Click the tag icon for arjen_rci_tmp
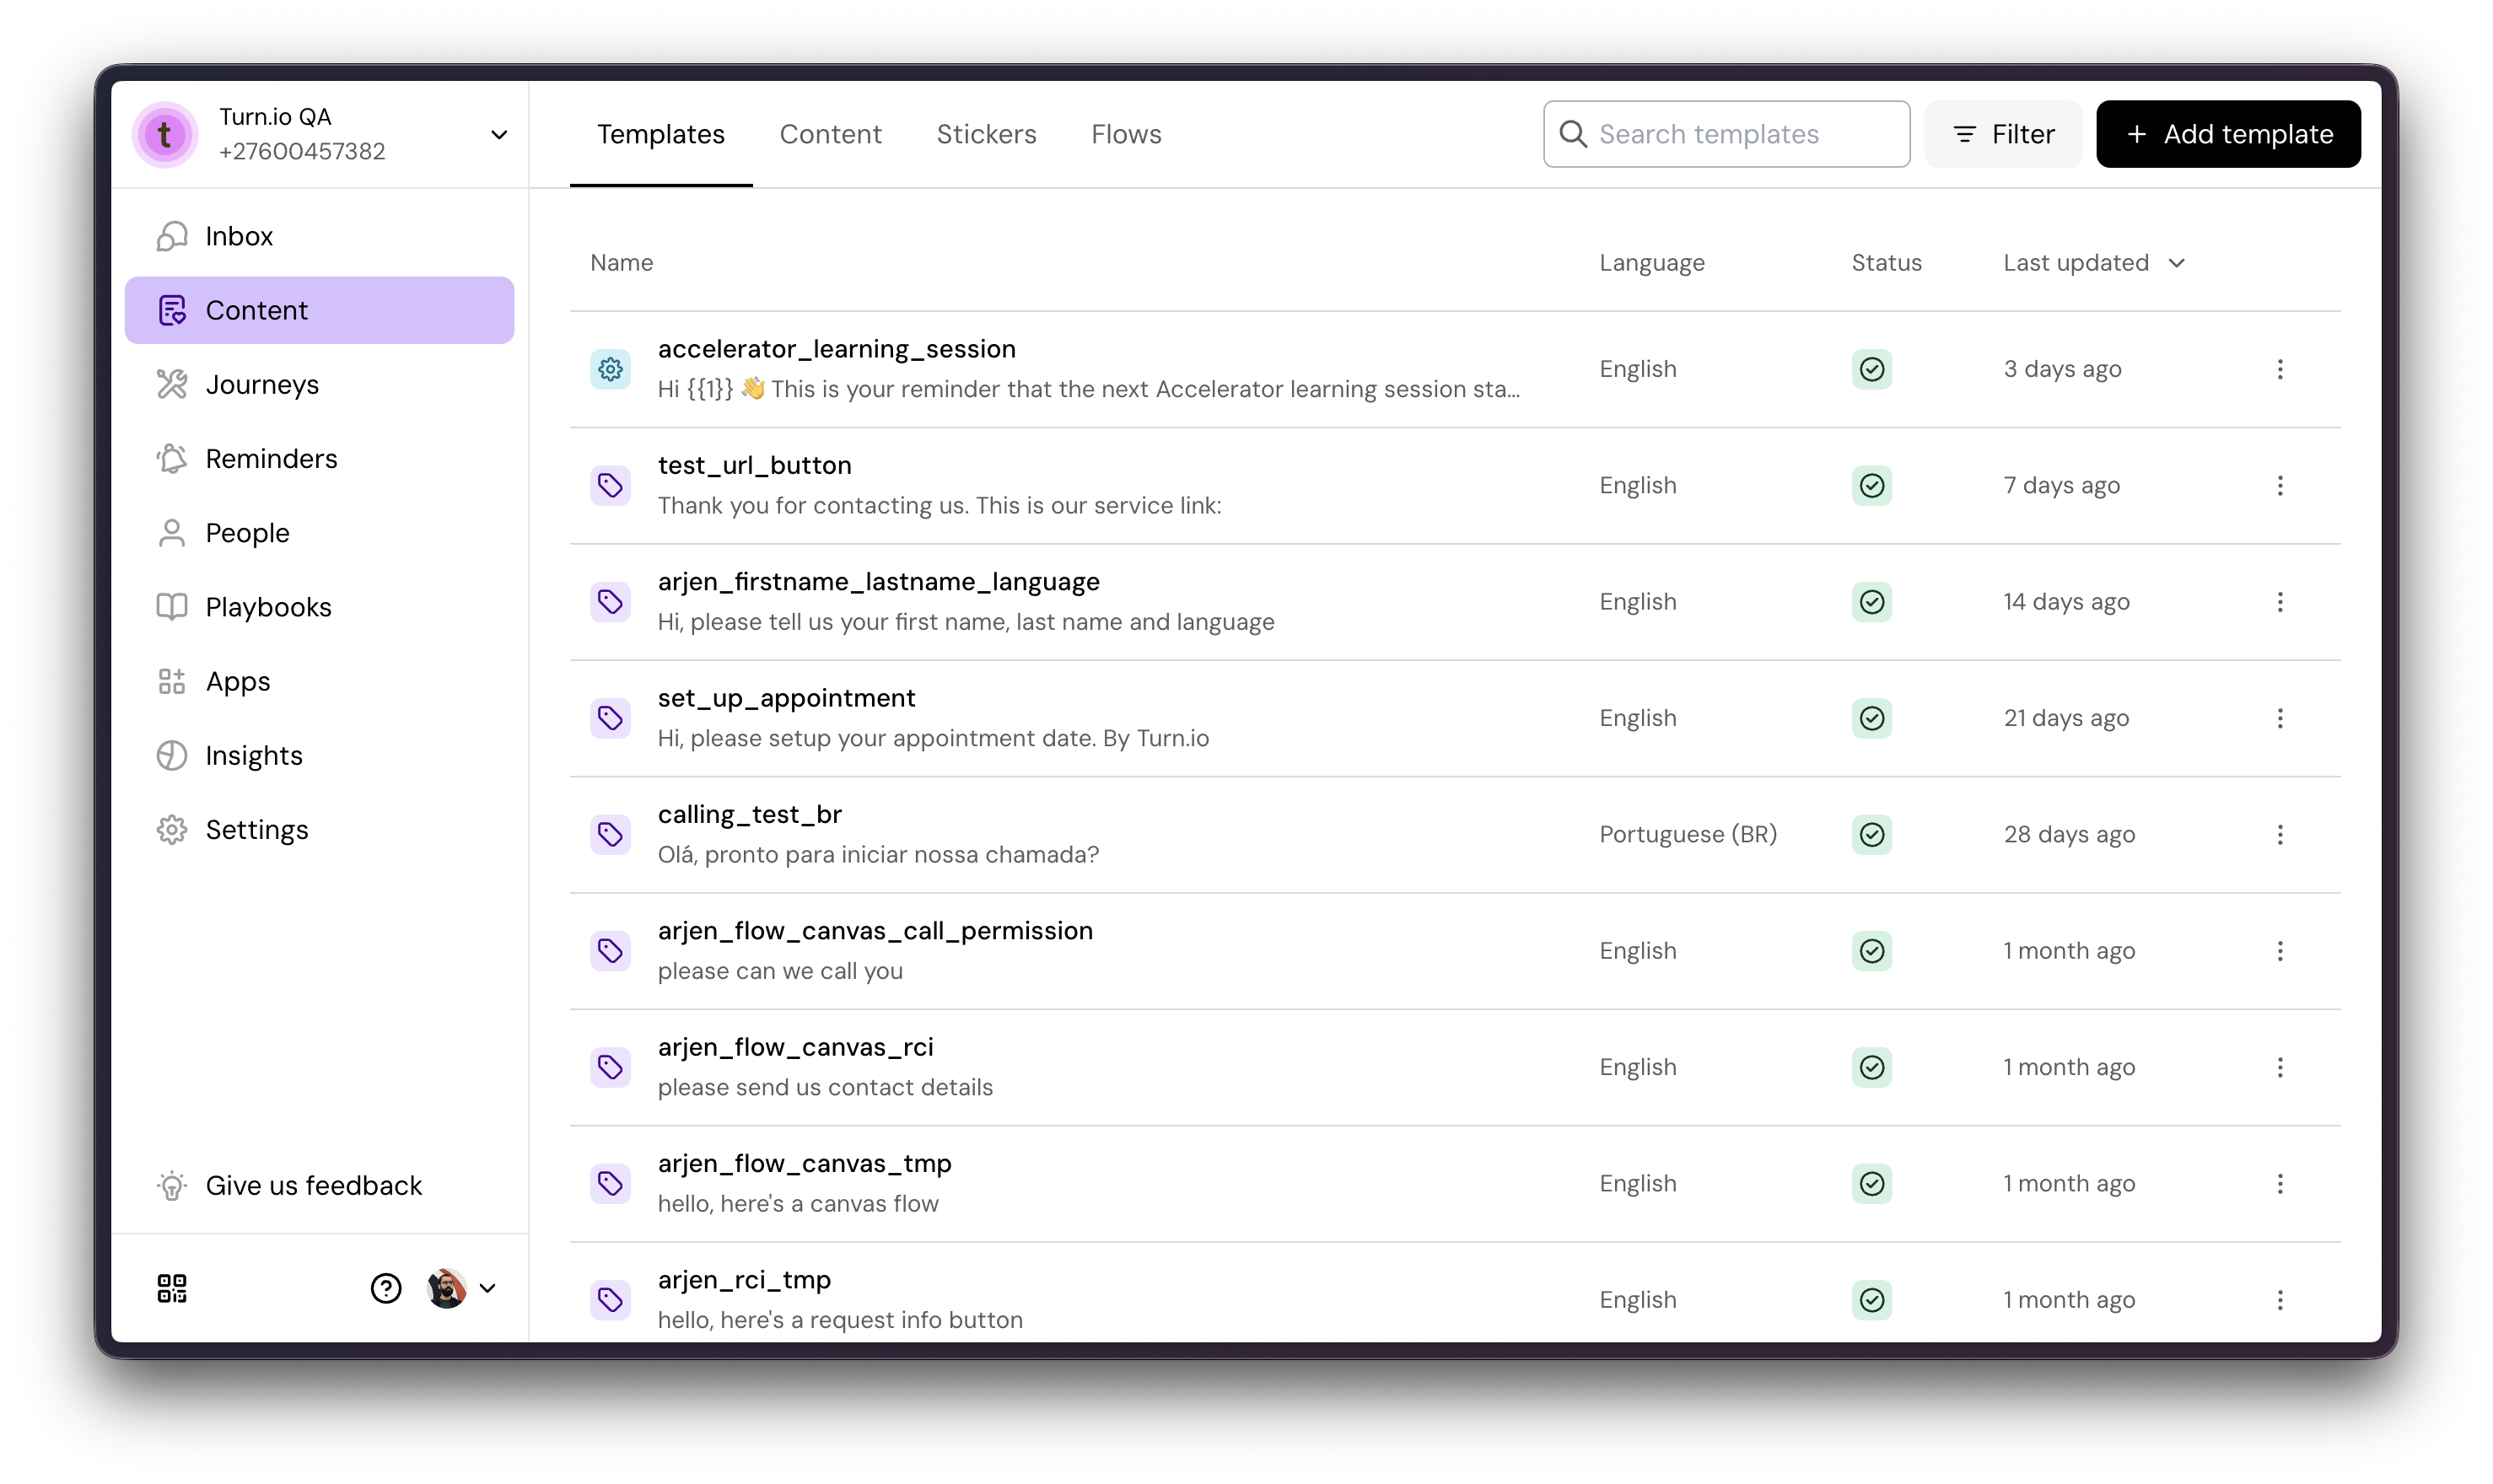 (610, 1300)
